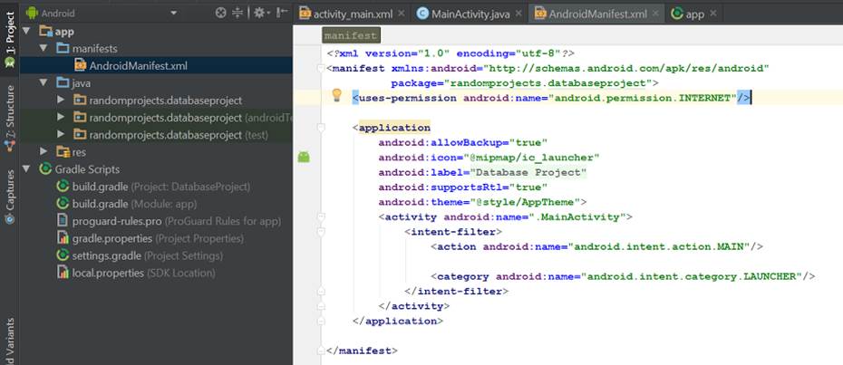The height and width of the screenshot is (365, 843).
Task: Click the android.intent.action.MAIN action line
Action: pos(596,246)
